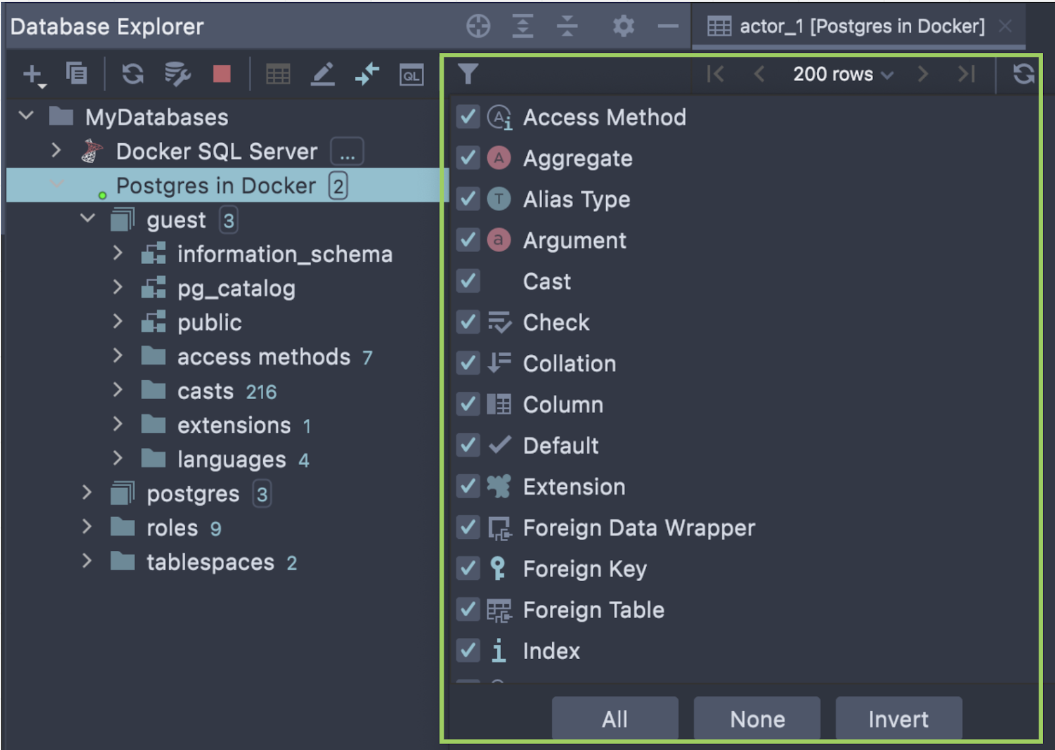The width and height of the screenshot is (1055, 750).
Task: Click the Jump to Source arrows icon
Action: point(367,74)
